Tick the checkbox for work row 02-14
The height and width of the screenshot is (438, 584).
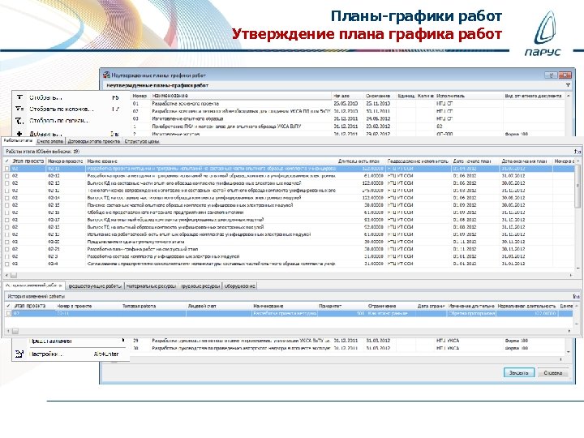tap(7, 198)
